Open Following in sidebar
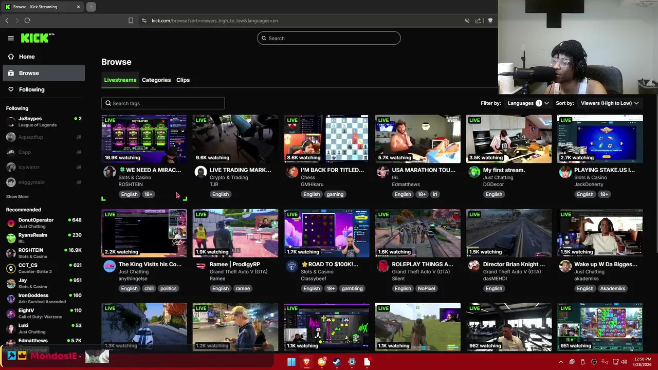Viewport: 658px width, 370px height. coord(44,89)
